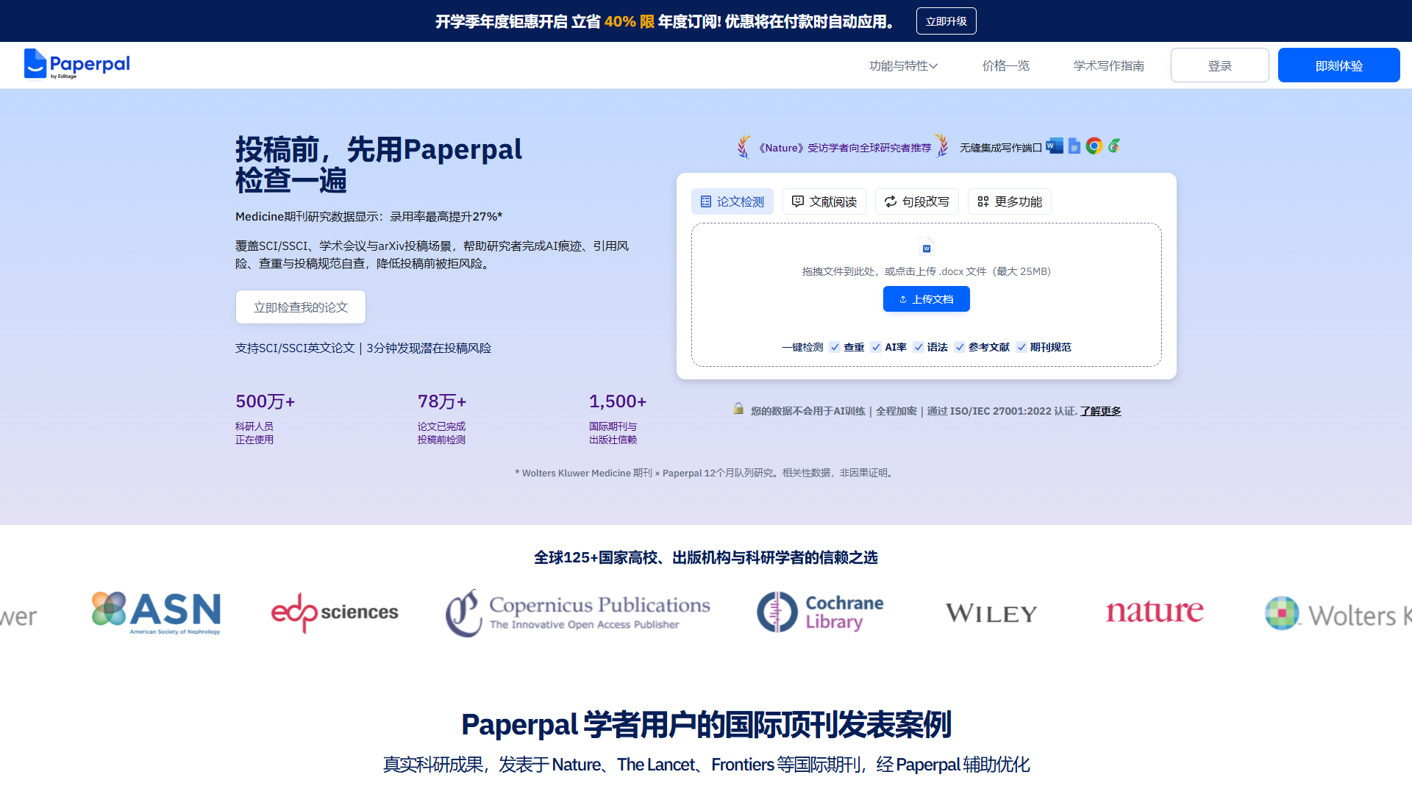Click the Microsoft Word integration icon
The image size is (1412, 794).
click(x=1055, y=146)
